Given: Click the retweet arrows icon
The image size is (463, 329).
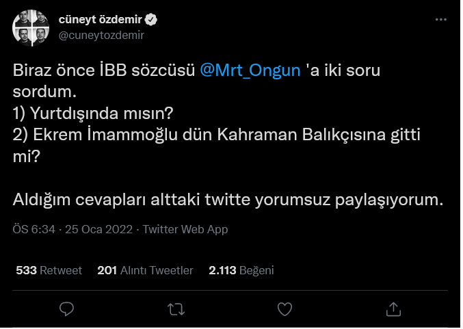Looking at the screenshot, I should click(x=176, y=309).
